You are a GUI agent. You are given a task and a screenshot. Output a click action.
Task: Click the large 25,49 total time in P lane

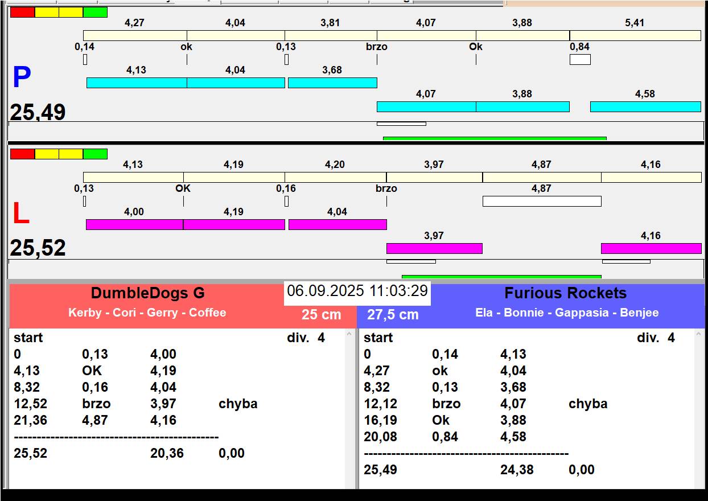pyautogui.click(x=38, y=112)
